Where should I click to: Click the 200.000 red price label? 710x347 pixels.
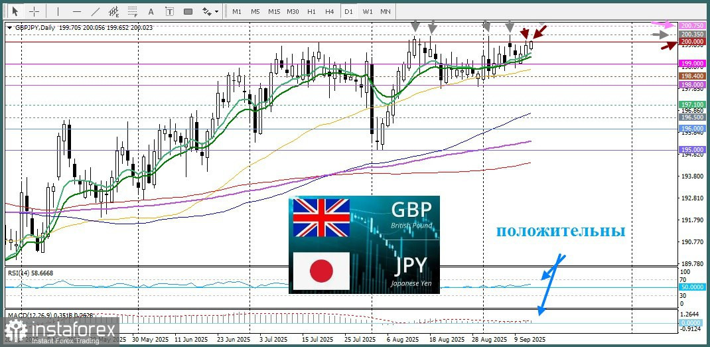[692, 42]
